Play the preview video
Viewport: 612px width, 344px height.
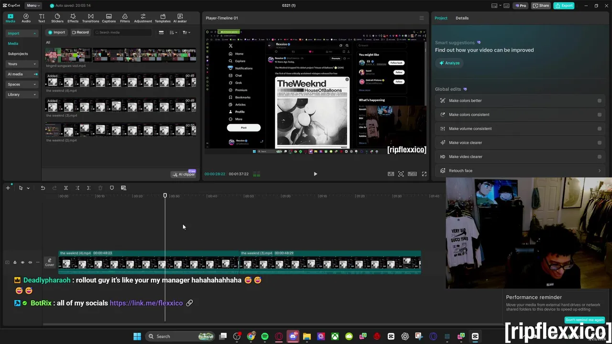point(315,174)
